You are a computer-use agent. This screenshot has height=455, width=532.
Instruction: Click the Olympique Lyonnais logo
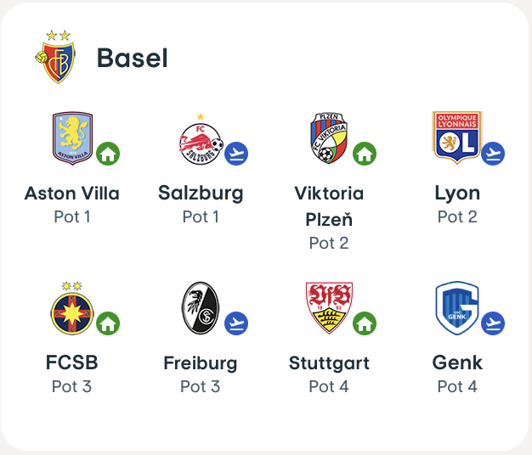[456, 137]
